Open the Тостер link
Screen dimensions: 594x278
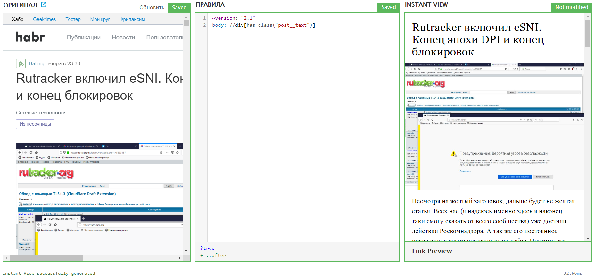coord(73,19)
